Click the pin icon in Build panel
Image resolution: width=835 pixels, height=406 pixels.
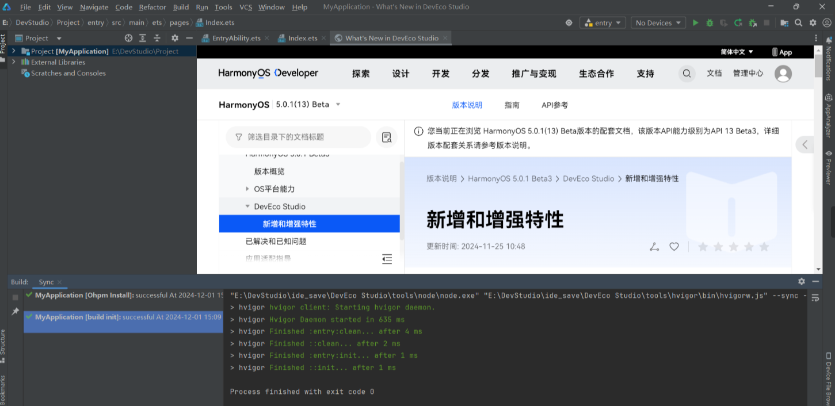point(16,311)
